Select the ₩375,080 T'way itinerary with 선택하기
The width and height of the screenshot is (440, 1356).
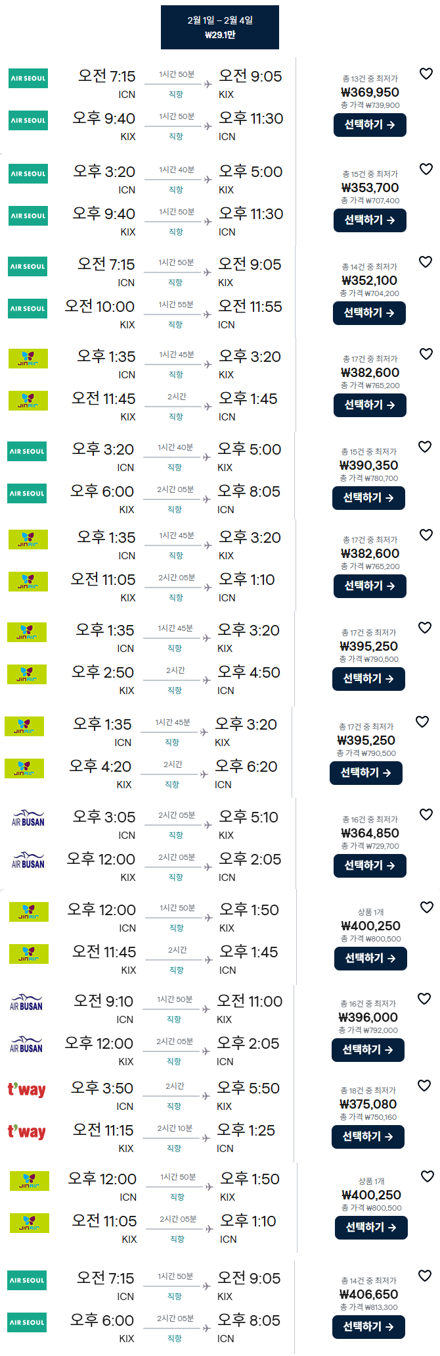368,1136
